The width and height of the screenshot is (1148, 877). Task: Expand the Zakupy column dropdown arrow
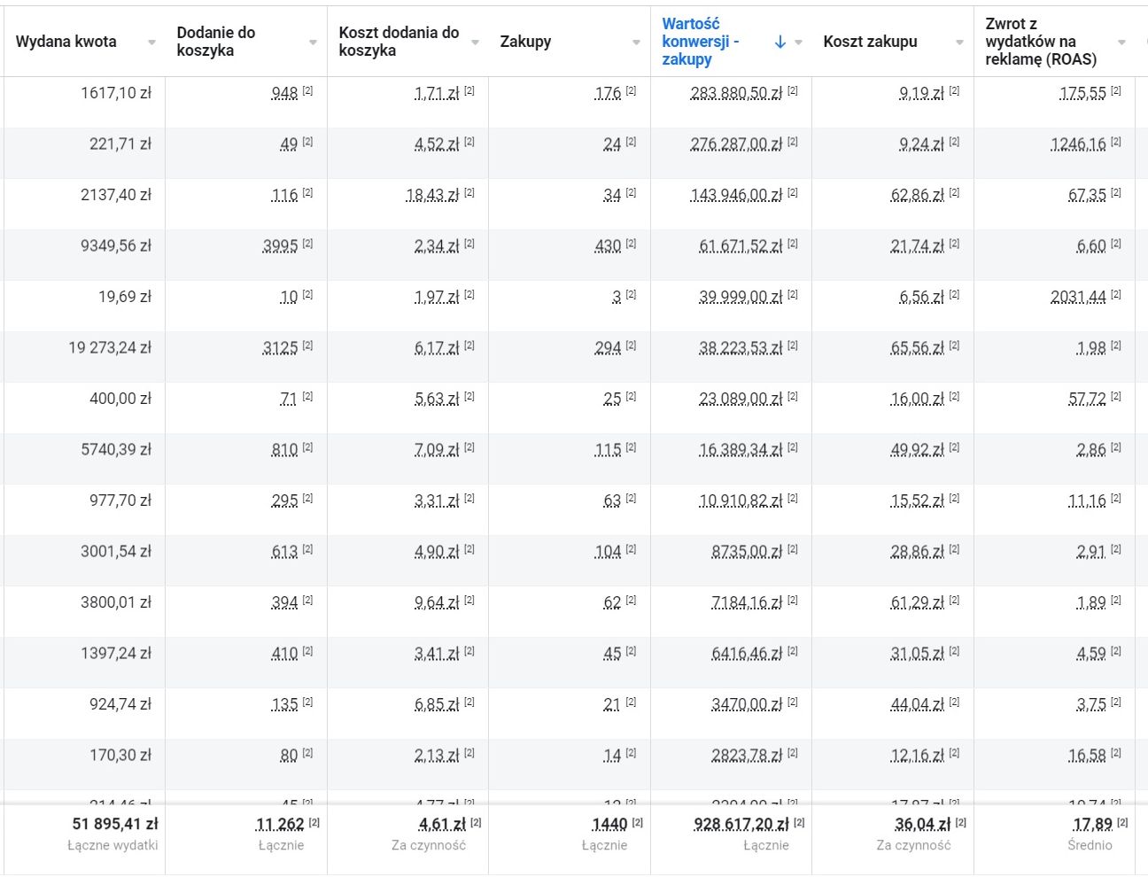pyautogui.click(x=636, y=43)
